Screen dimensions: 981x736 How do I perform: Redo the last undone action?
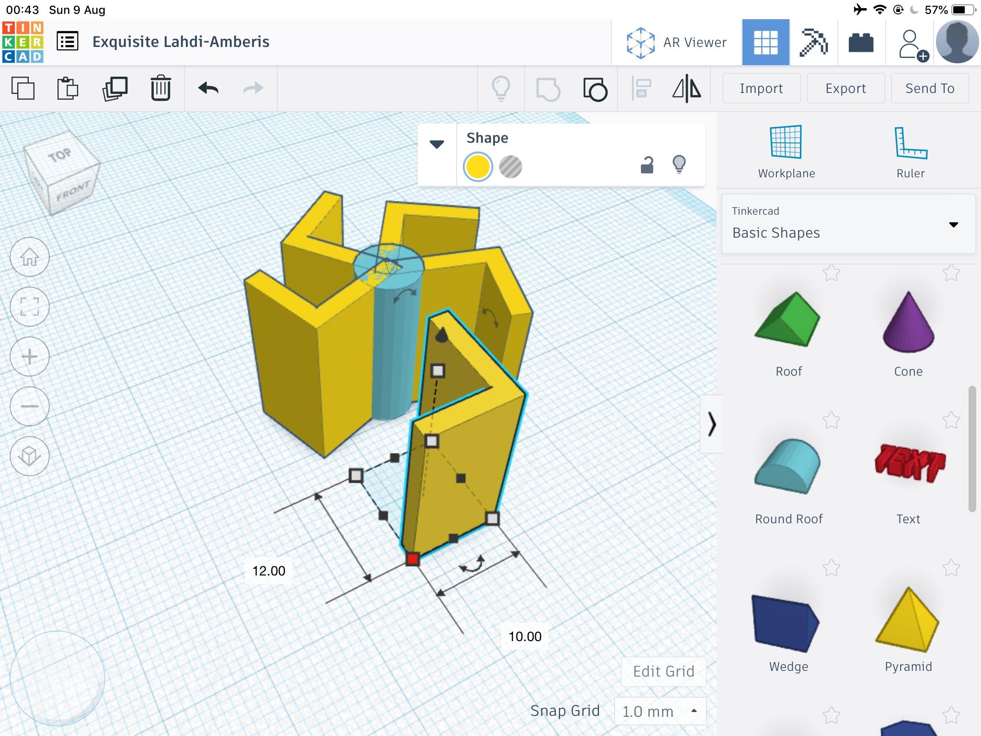pos(253,88)
